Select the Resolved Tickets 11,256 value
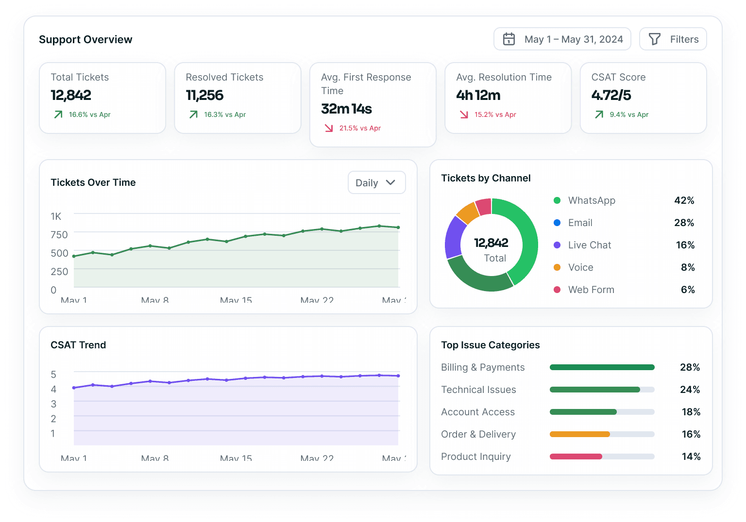 click(204, 95)
